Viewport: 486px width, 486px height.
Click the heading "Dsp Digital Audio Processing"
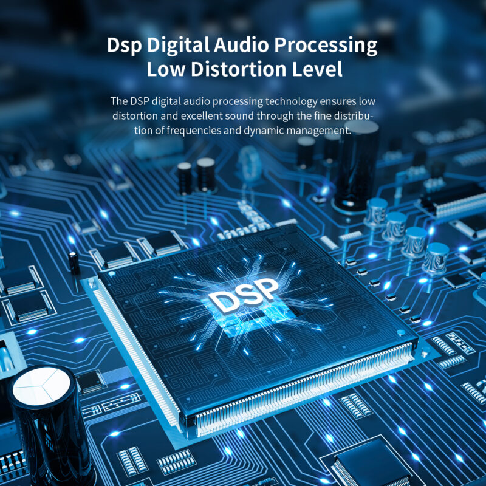242,45
